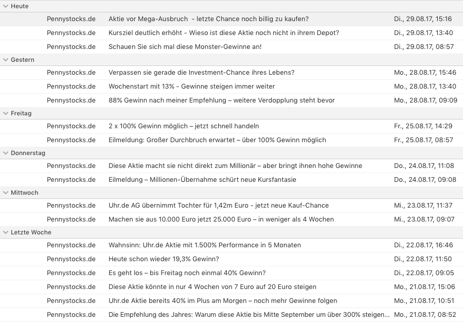Collapse the Gestern group chevron
Viewport: 463px width, 322px height.
[5, 60]
